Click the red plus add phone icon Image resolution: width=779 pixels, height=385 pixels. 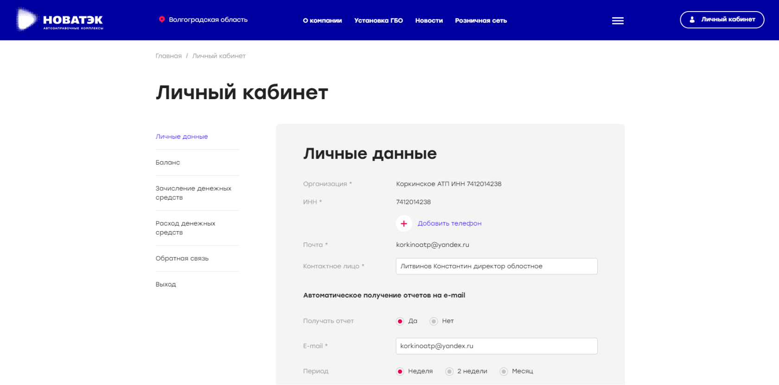(x=404, y=223)
